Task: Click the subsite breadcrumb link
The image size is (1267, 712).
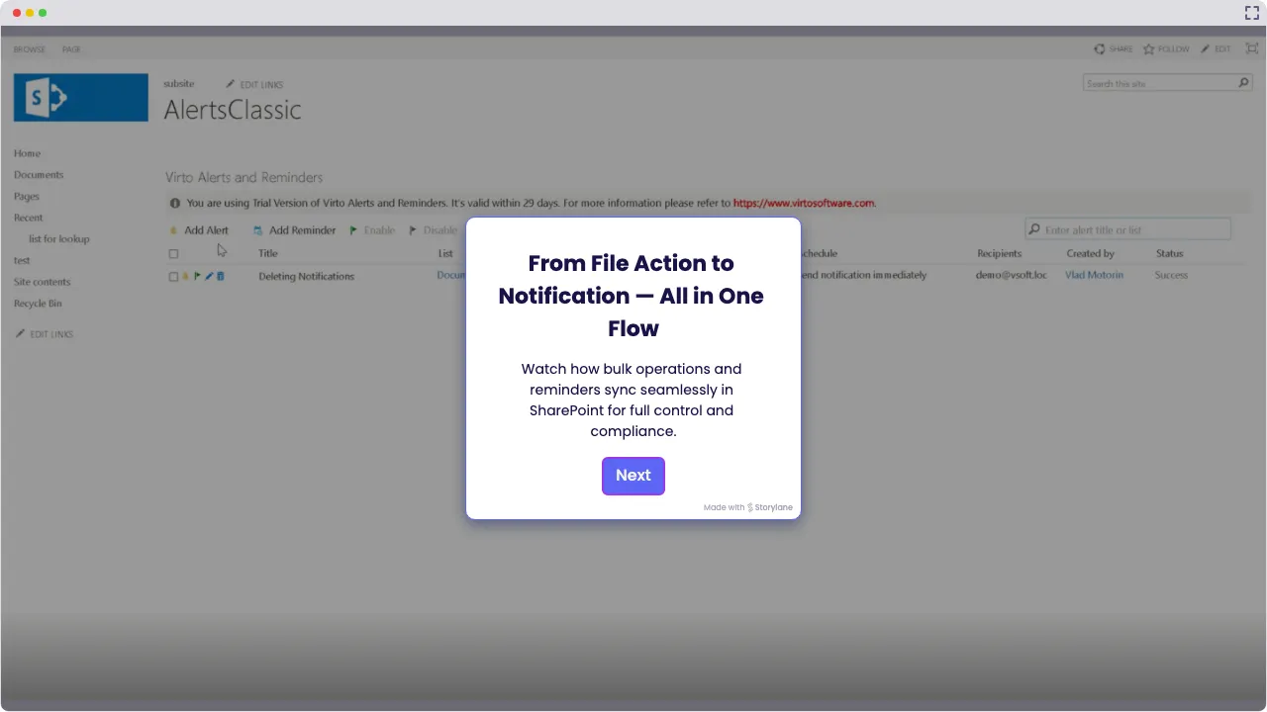Action: tap(179, 84)
